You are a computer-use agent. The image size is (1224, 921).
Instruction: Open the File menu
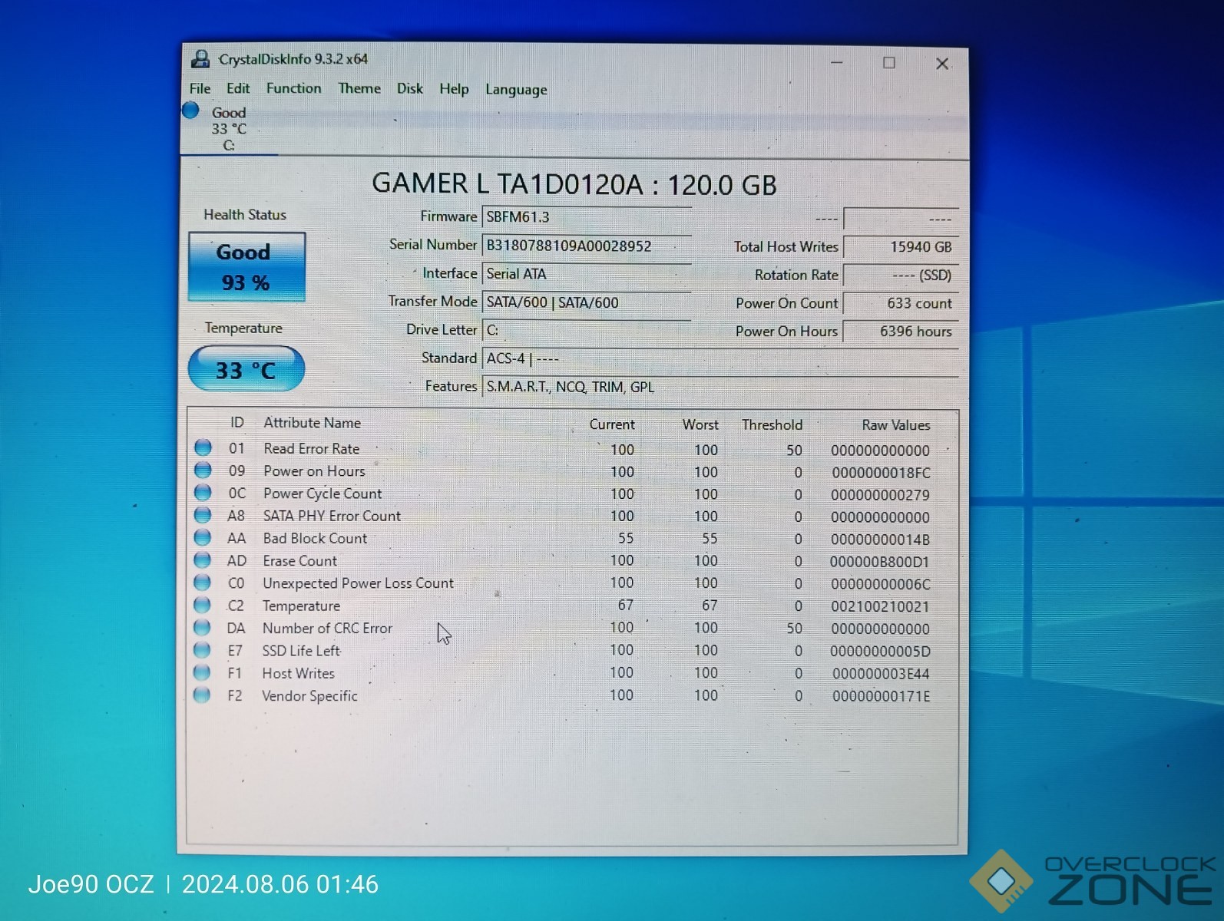pyautogui.click(x=200, y=89)
